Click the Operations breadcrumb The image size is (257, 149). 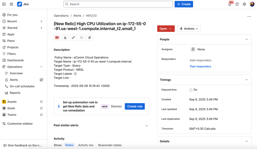point(61,16)
